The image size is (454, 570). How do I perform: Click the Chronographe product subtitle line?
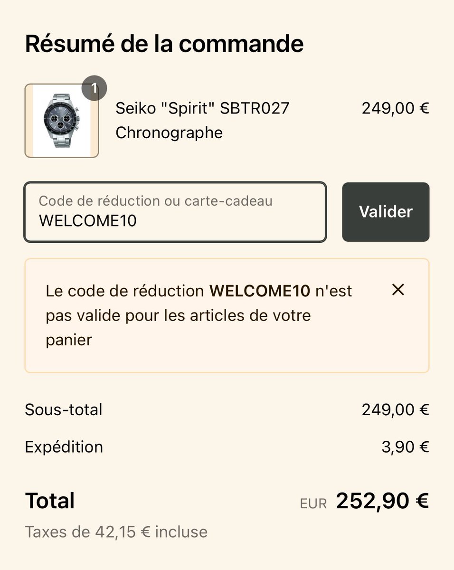coord(169,133)
